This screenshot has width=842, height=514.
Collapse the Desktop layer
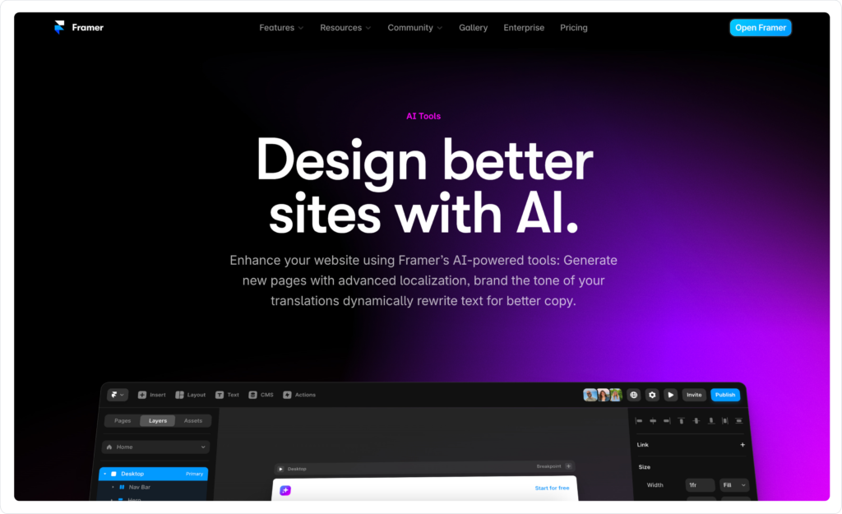click(105, 474)
